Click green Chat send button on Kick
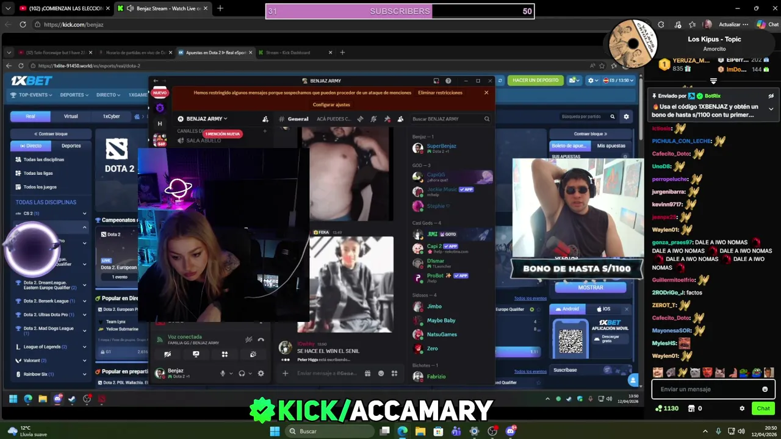This screenshot has height=439, width=781. tap(763, 409)
